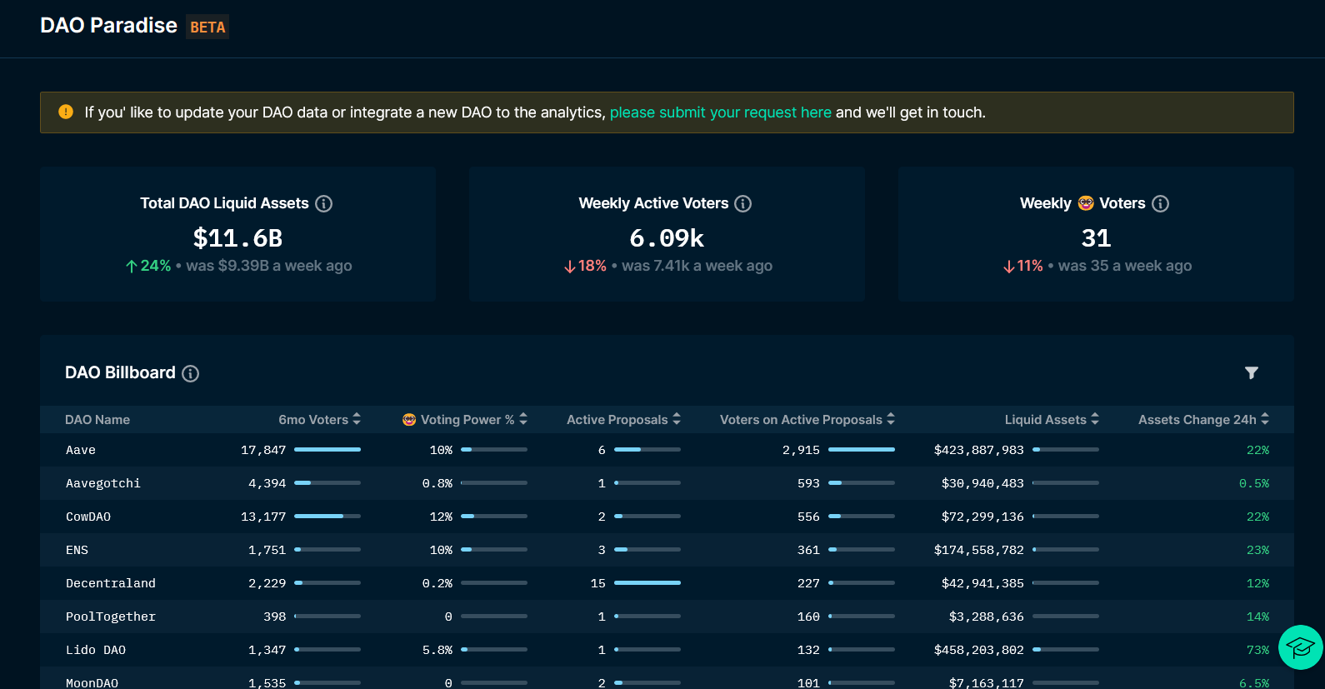Click Lido DAO's liquid assets bar

click(1066, 650)
